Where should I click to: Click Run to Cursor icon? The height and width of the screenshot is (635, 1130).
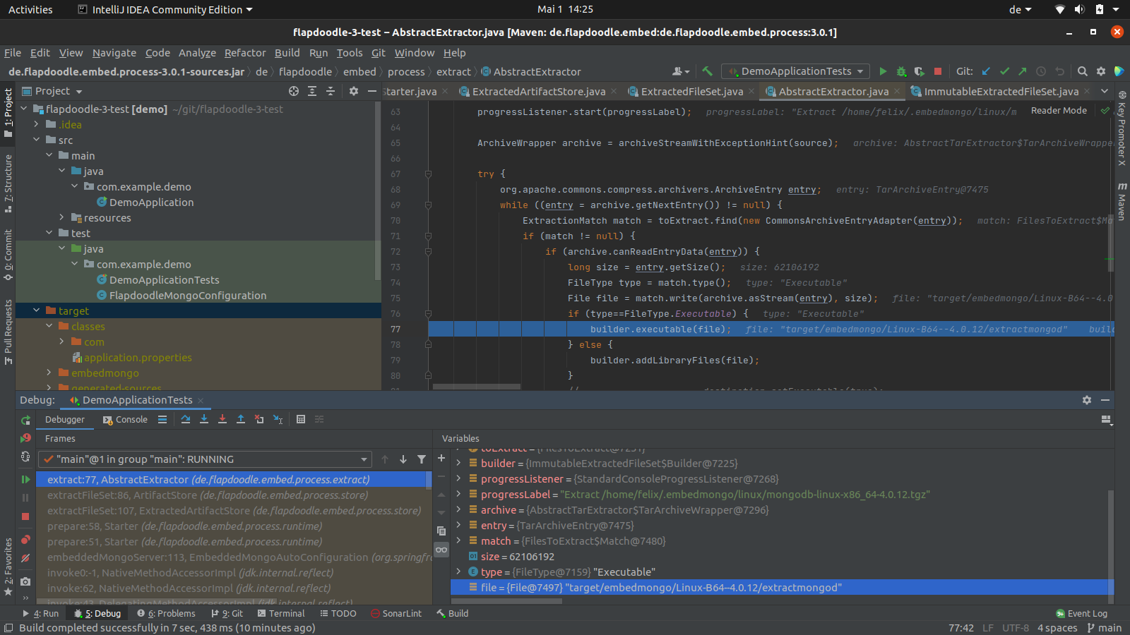278,419
